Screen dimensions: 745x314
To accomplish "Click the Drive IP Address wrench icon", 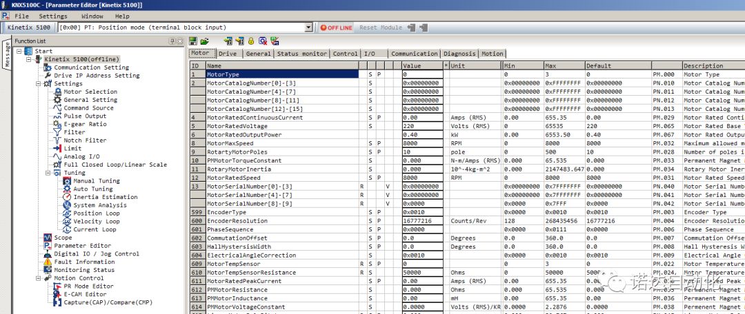I will coord(48,76).
